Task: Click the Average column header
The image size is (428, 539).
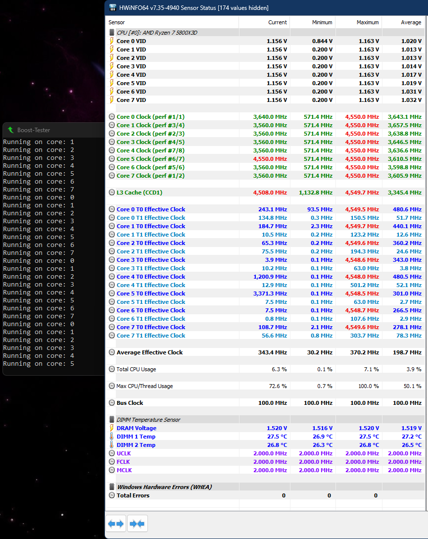Action: (x=404, y=22)
